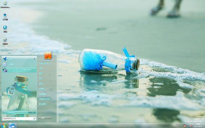Show hidden tray icons arrow

pyautogui.click(x=181, y=125)
